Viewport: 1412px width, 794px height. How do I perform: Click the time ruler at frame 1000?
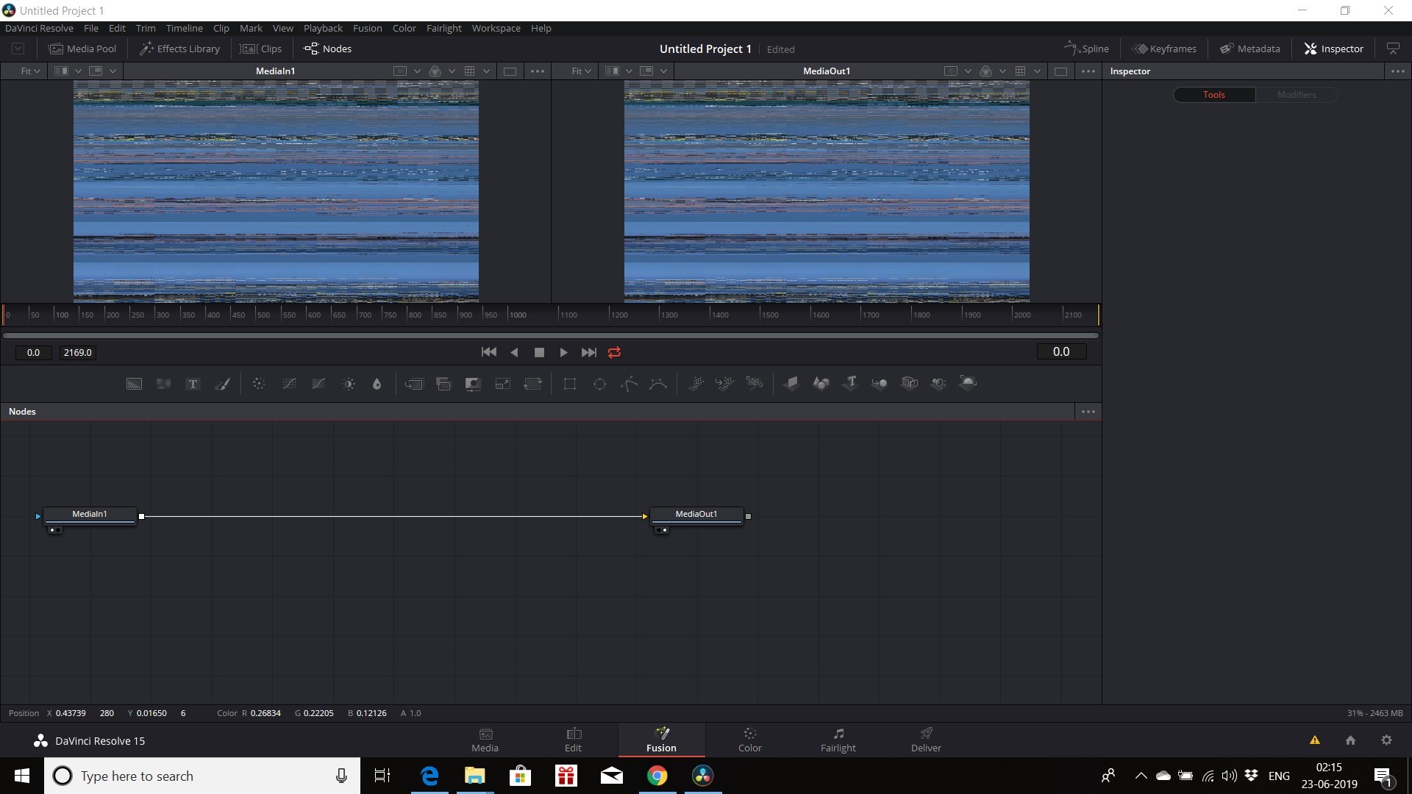pyautogui.click(x=518, y=315)
